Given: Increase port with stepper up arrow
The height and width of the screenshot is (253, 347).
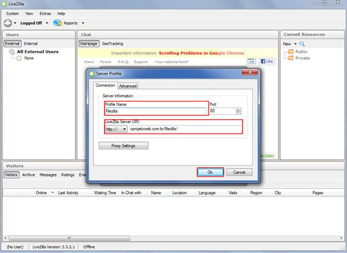Looking at the screenshot, I should click(238, 109).
